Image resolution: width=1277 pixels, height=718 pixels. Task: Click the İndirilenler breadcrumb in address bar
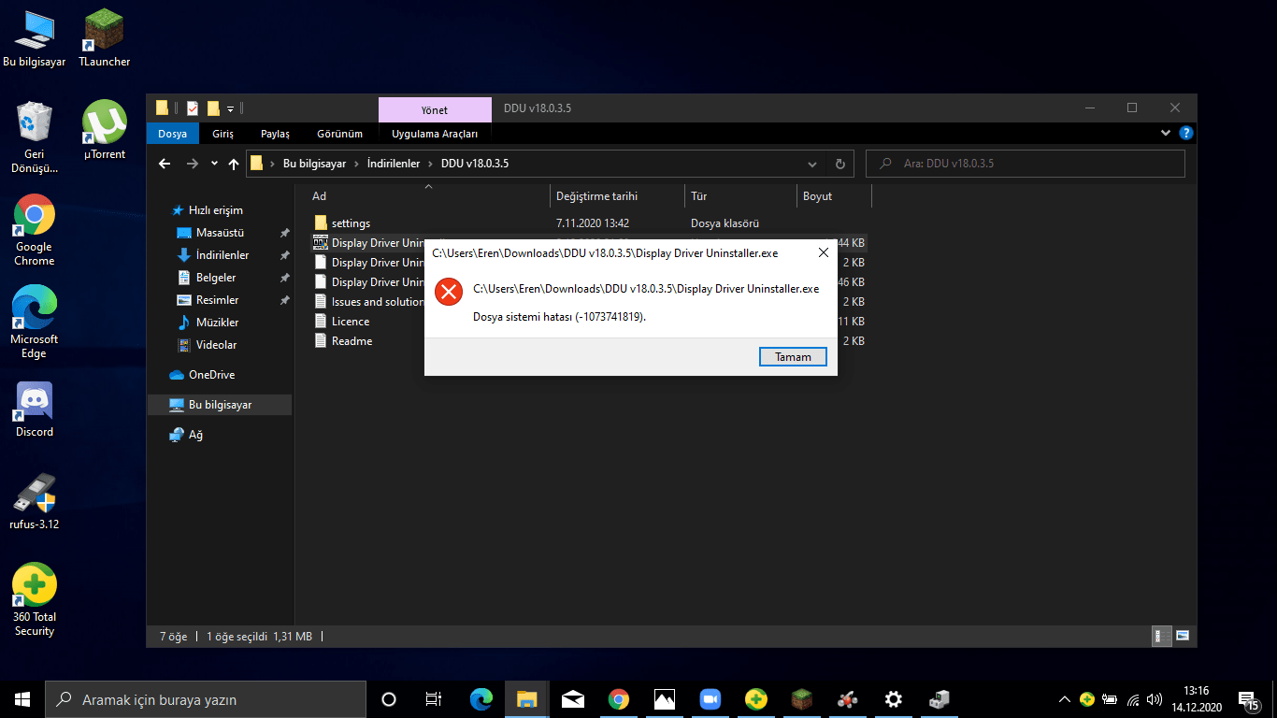(392, 164)
